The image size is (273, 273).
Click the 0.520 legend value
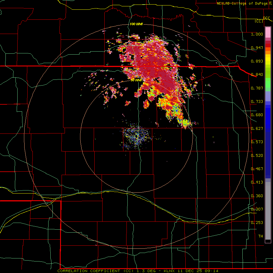tap(257, 156)
